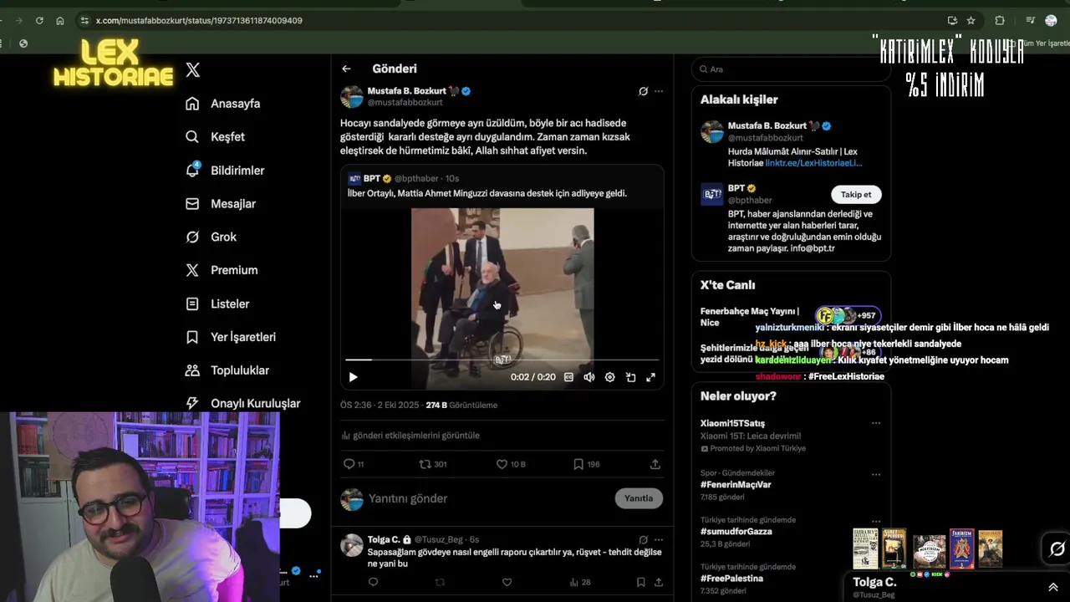This screenshot has height=602, width=1070.
Task: Share Tolga C. comment
Action: coord(658,582)
